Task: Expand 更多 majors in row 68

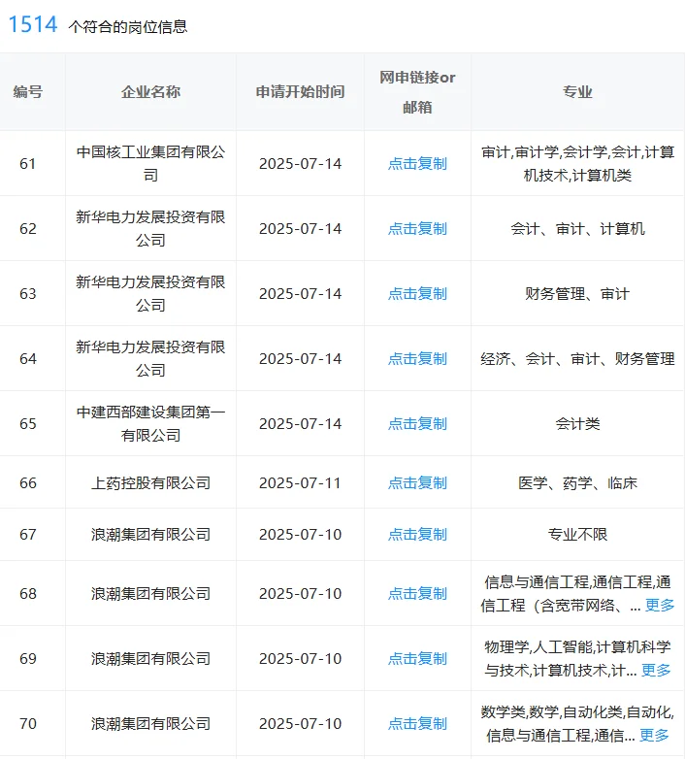Action: click(x=660, y=605)
